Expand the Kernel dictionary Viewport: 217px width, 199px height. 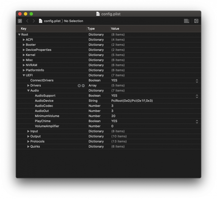pyautogui.click(x=24, y=55)
